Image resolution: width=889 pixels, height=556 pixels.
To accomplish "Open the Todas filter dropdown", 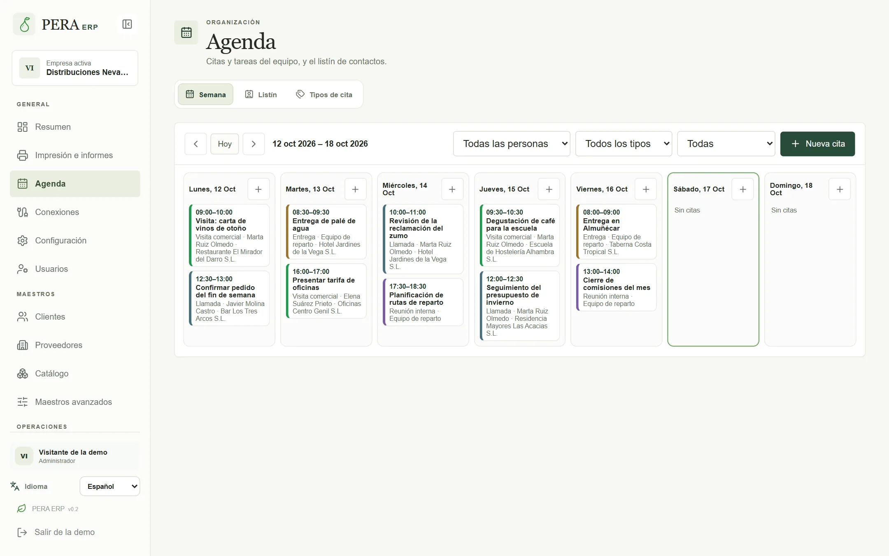I will point(726,144).
